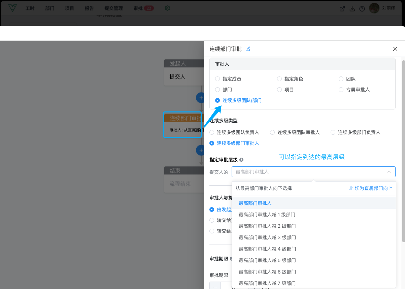The height and width of the screenshot is (289, 405).
Task: Pick 最高部门审批人减 2 级部门 option
Action: coord(314,226)
